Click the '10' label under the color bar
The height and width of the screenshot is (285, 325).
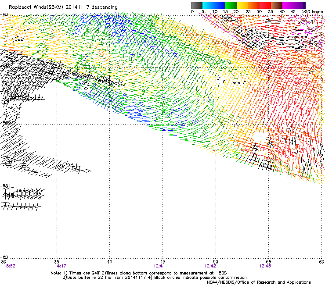(x=215, y=12)
